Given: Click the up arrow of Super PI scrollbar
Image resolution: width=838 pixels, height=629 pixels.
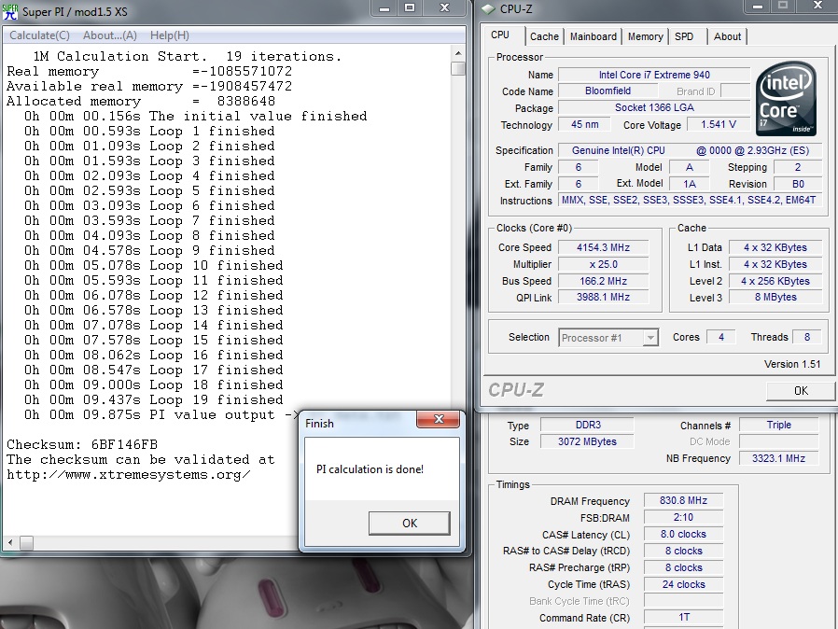Looking at the screenshot, I should [x=458, y=53].
